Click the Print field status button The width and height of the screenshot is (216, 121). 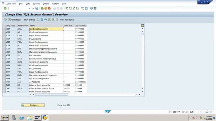pos(67,20)
